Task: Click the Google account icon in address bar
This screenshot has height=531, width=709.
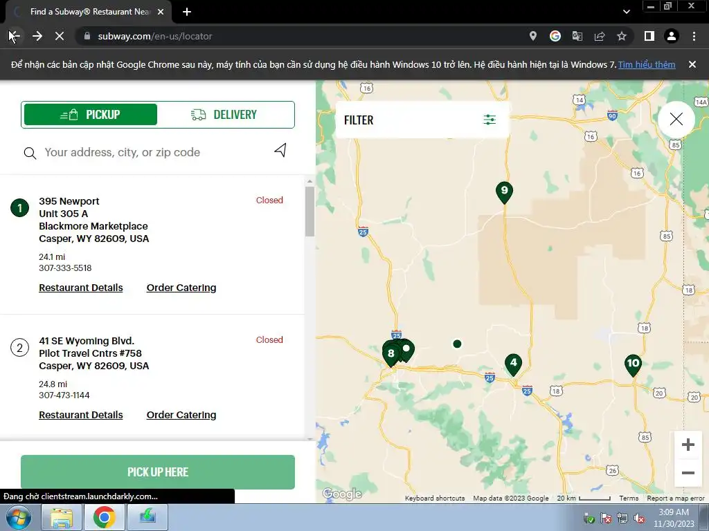Action: click(555, 36)
